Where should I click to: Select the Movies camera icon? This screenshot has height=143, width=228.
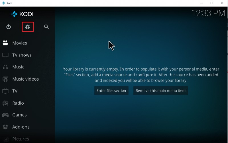coord(5,43)
